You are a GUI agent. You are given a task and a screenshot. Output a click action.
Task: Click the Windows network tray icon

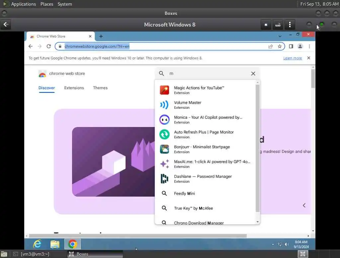click(280, 244)
